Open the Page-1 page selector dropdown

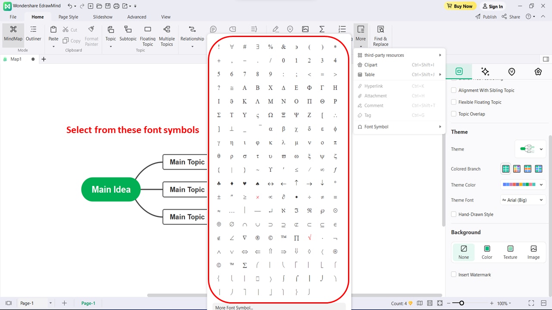pyautogui.click(x=50, y=303)
